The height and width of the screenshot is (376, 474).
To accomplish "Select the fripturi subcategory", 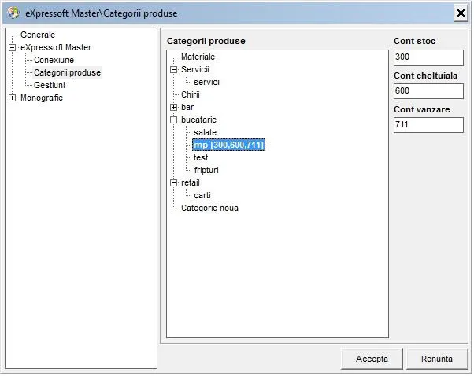I will tap(206, 171).
